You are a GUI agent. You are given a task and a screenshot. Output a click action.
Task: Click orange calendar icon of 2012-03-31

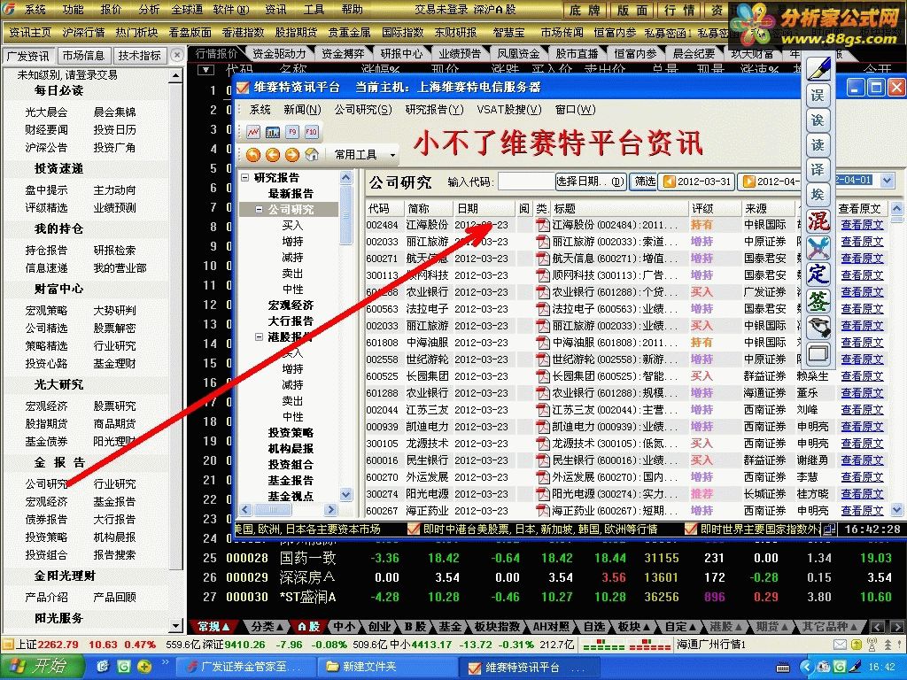670,181
